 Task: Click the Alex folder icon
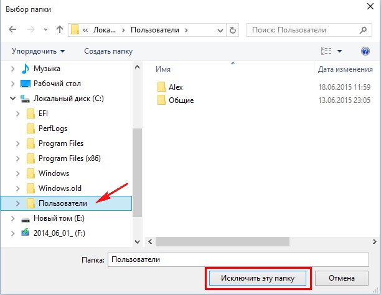[161, 87]
